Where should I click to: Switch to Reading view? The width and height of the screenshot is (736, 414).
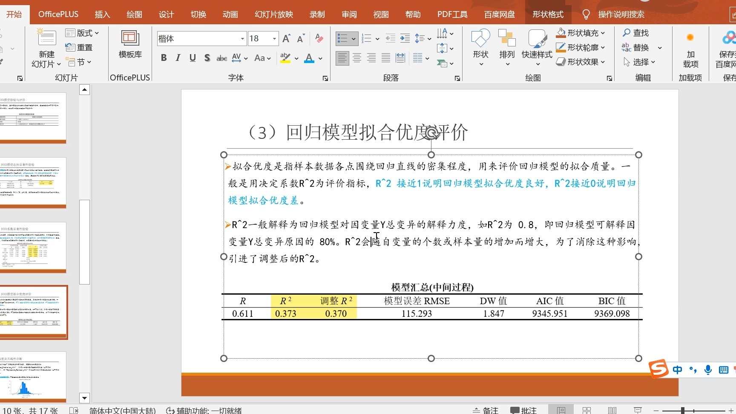coord(612,410)
